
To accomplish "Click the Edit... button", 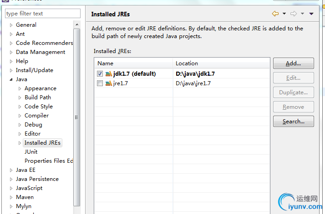I will click(293, 78).
